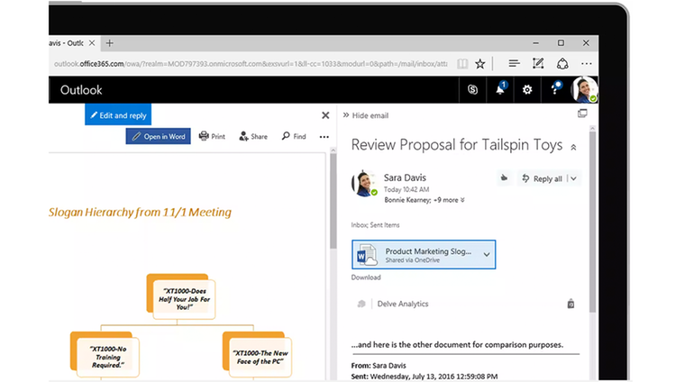Click the Edit and reply button
Image resolution: width=676 pixels, height=382 pixels.
click(118, 115)
